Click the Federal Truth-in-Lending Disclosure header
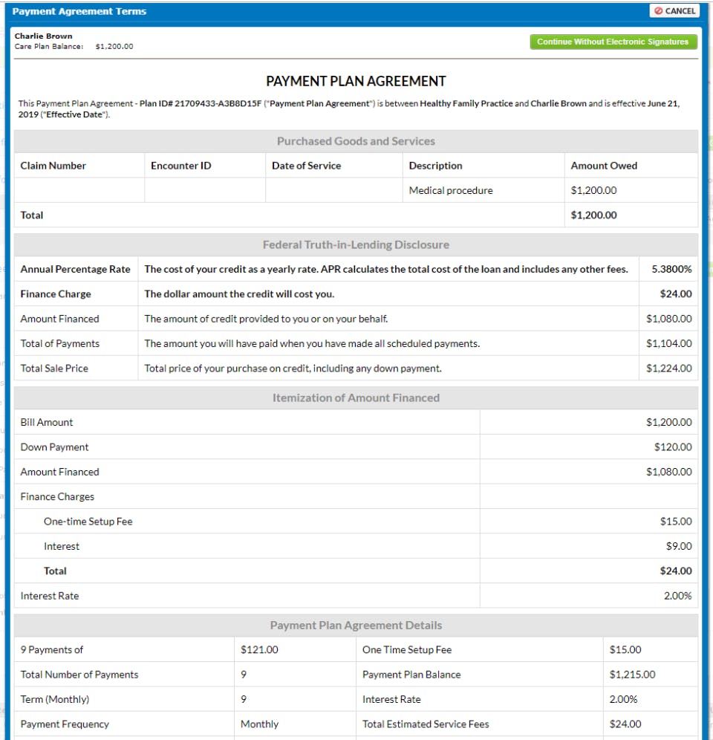The height and width of the screenshot is (740, 713). pyautogui.click(x=356, y=244)
